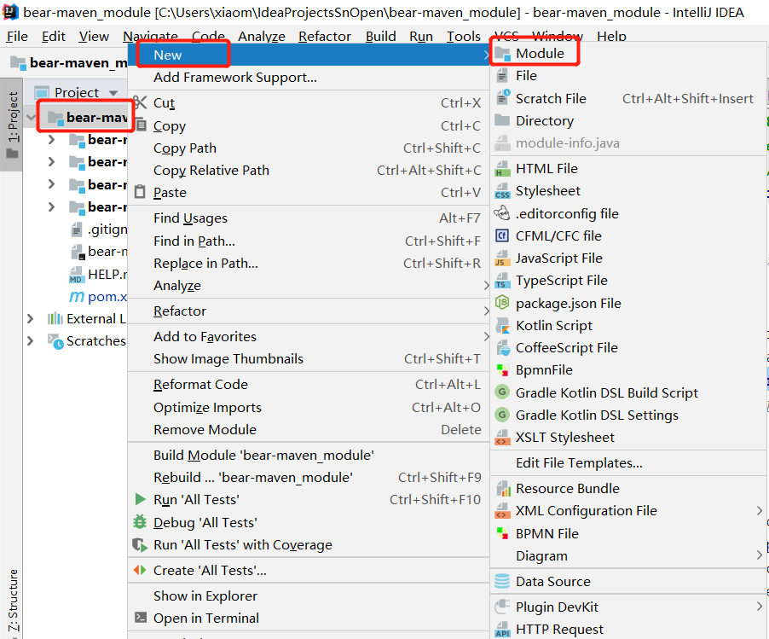Open the 1: Project tool window tab
Image resolution: width=769 pixels, height=639 pixels.
12,125
